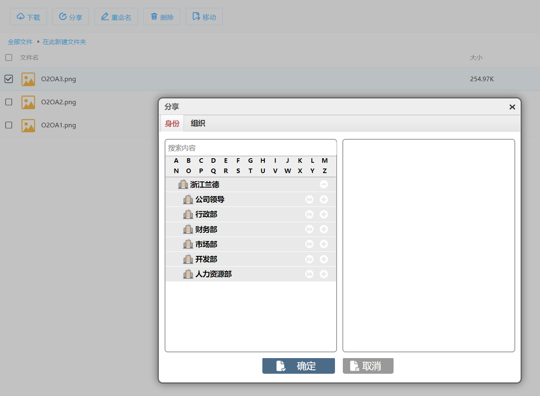Click the 人力资源部 building icon
Viewport: 540px width, 396px height.
(x=188, y=274)
